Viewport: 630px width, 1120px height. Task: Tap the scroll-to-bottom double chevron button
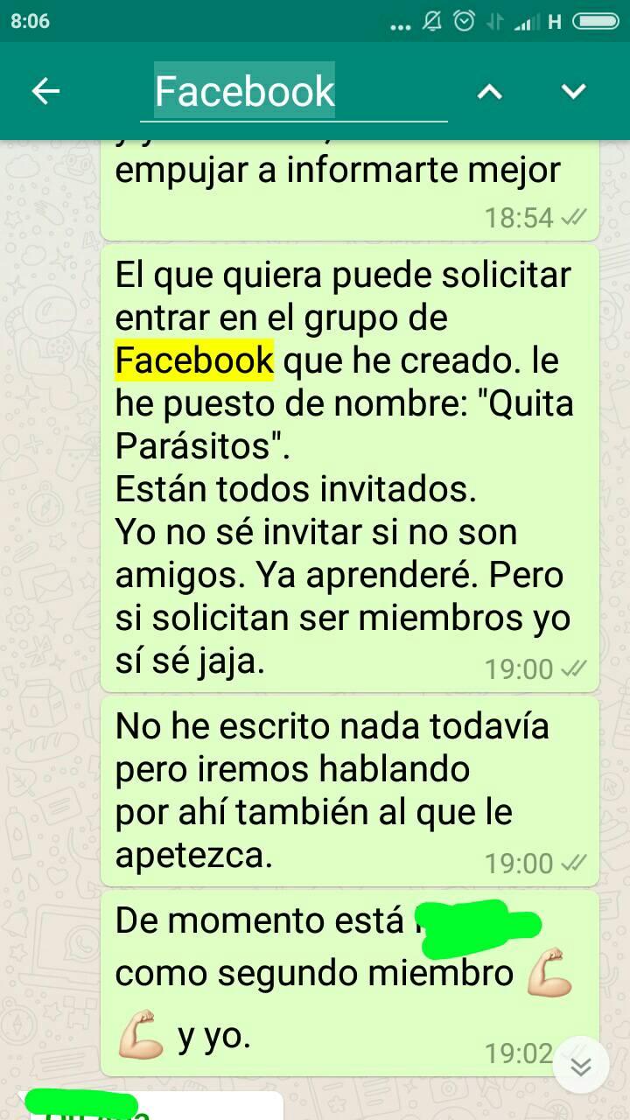point(581,1066)
